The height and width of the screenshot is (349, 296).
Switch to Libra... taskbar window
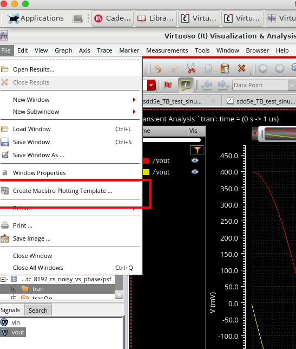pyautogui.click(x=156, y=18)
